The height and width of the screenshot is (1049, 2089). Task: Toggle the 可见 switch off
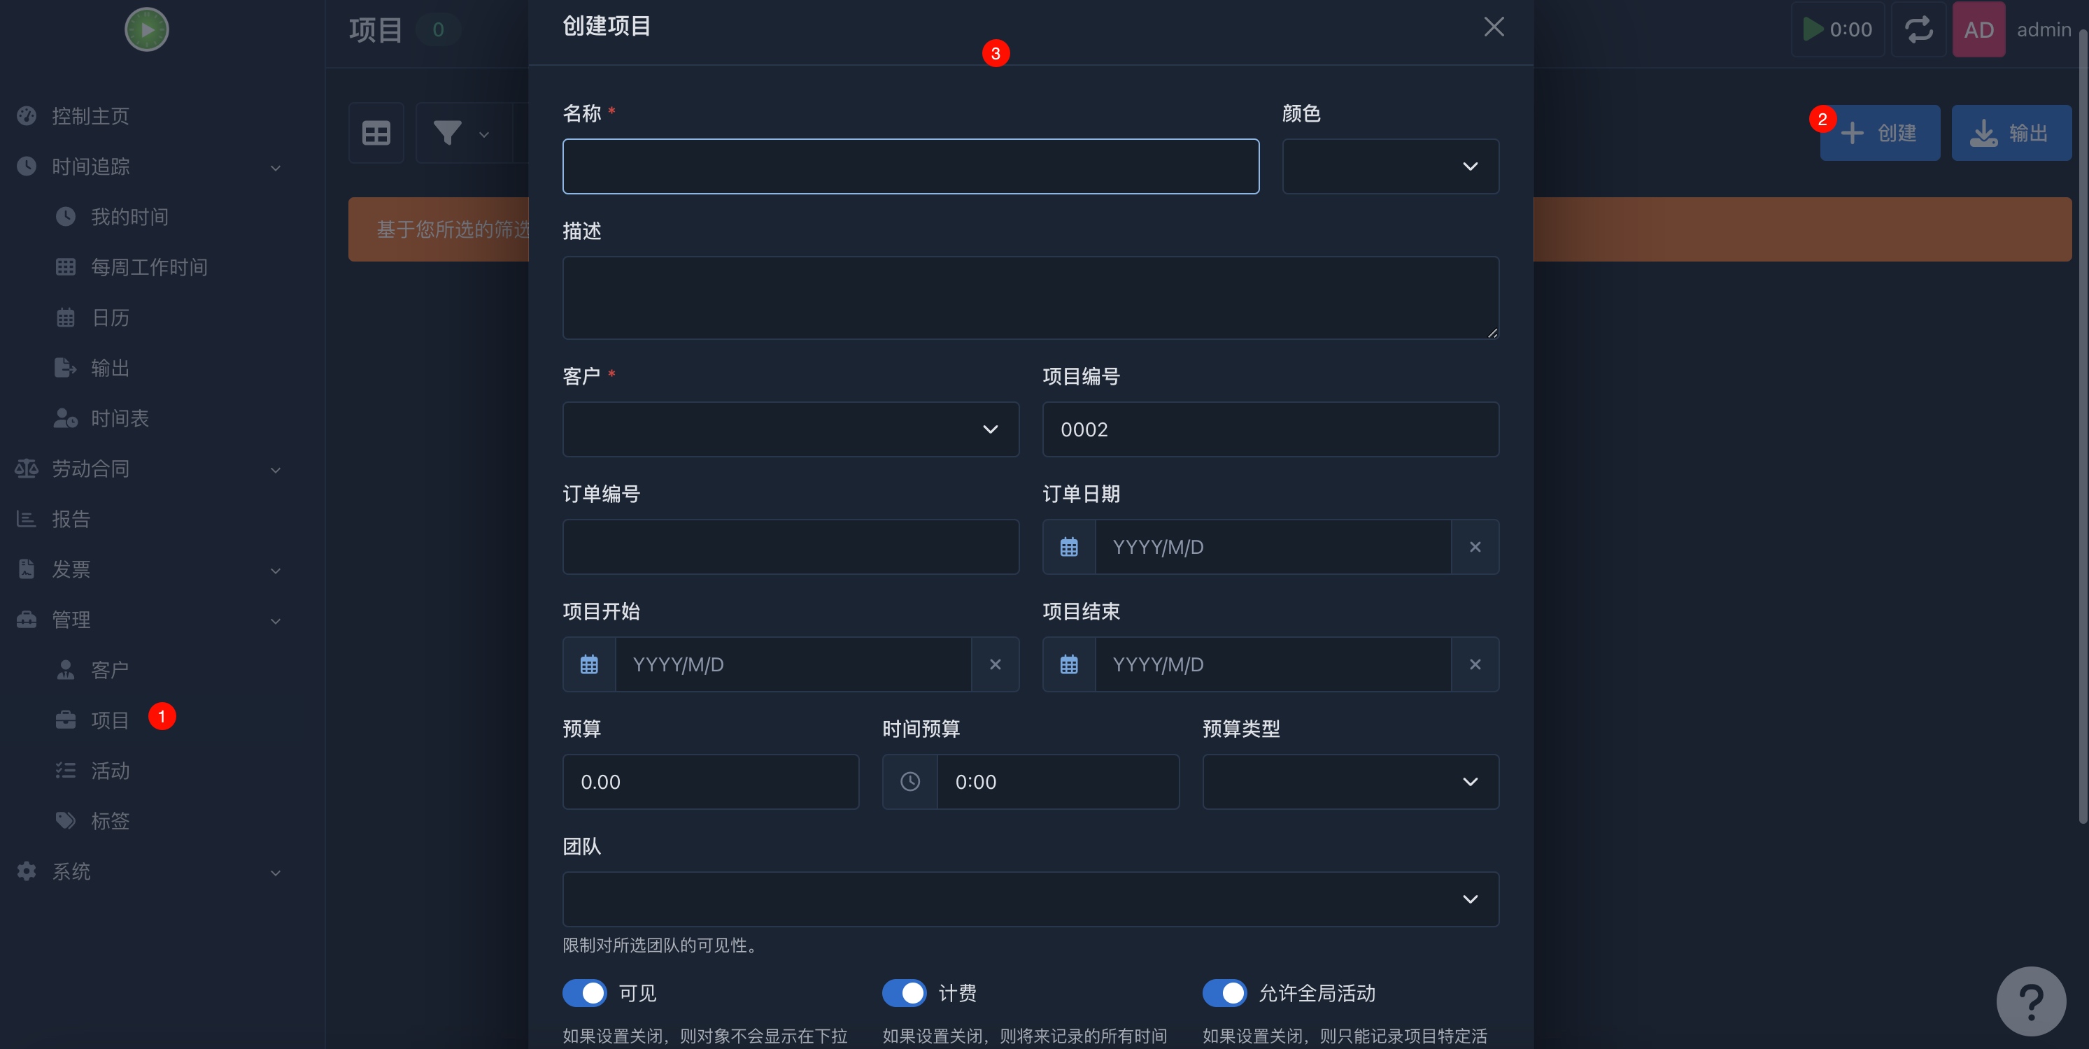coord(585,993)
